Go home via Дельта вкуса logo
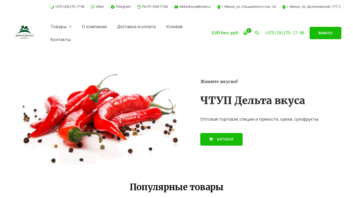Image resolution: width=353 pixels, height=198 pixels. coord(25,33)
